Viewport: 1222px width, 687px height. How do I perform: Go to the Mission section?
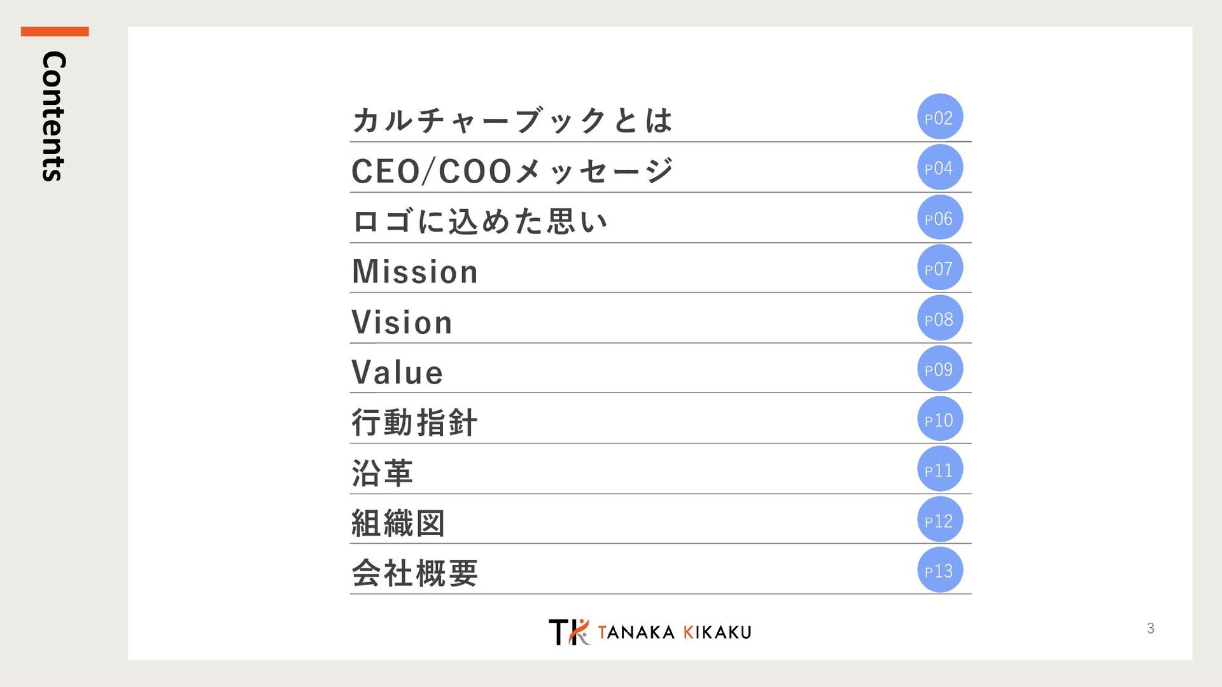(x=415, y=272)
